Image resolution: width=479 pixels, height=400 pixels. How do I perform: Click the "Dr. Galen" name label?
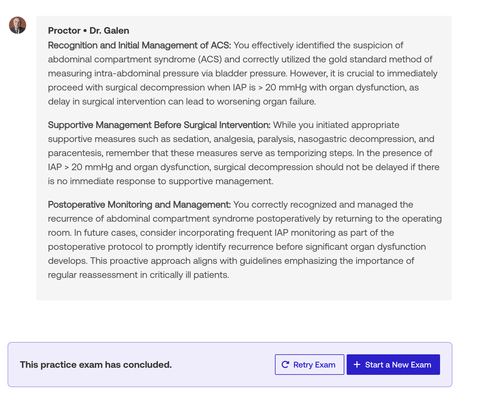point(109,31)
